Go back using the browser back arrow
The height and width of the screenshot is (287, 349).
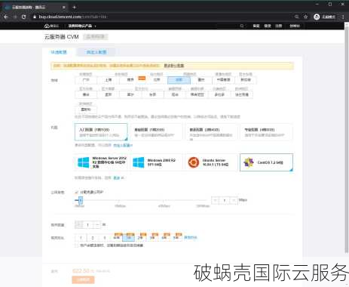point(6,17)
